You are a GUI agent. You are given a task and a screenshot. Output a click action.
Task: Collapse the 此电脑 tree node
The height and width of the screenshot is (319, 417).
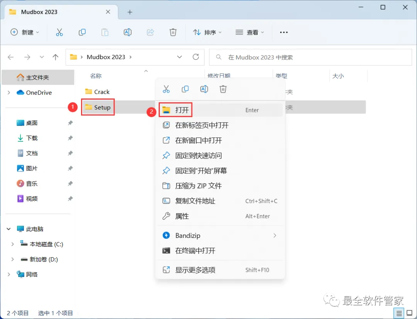click(9, 229)
